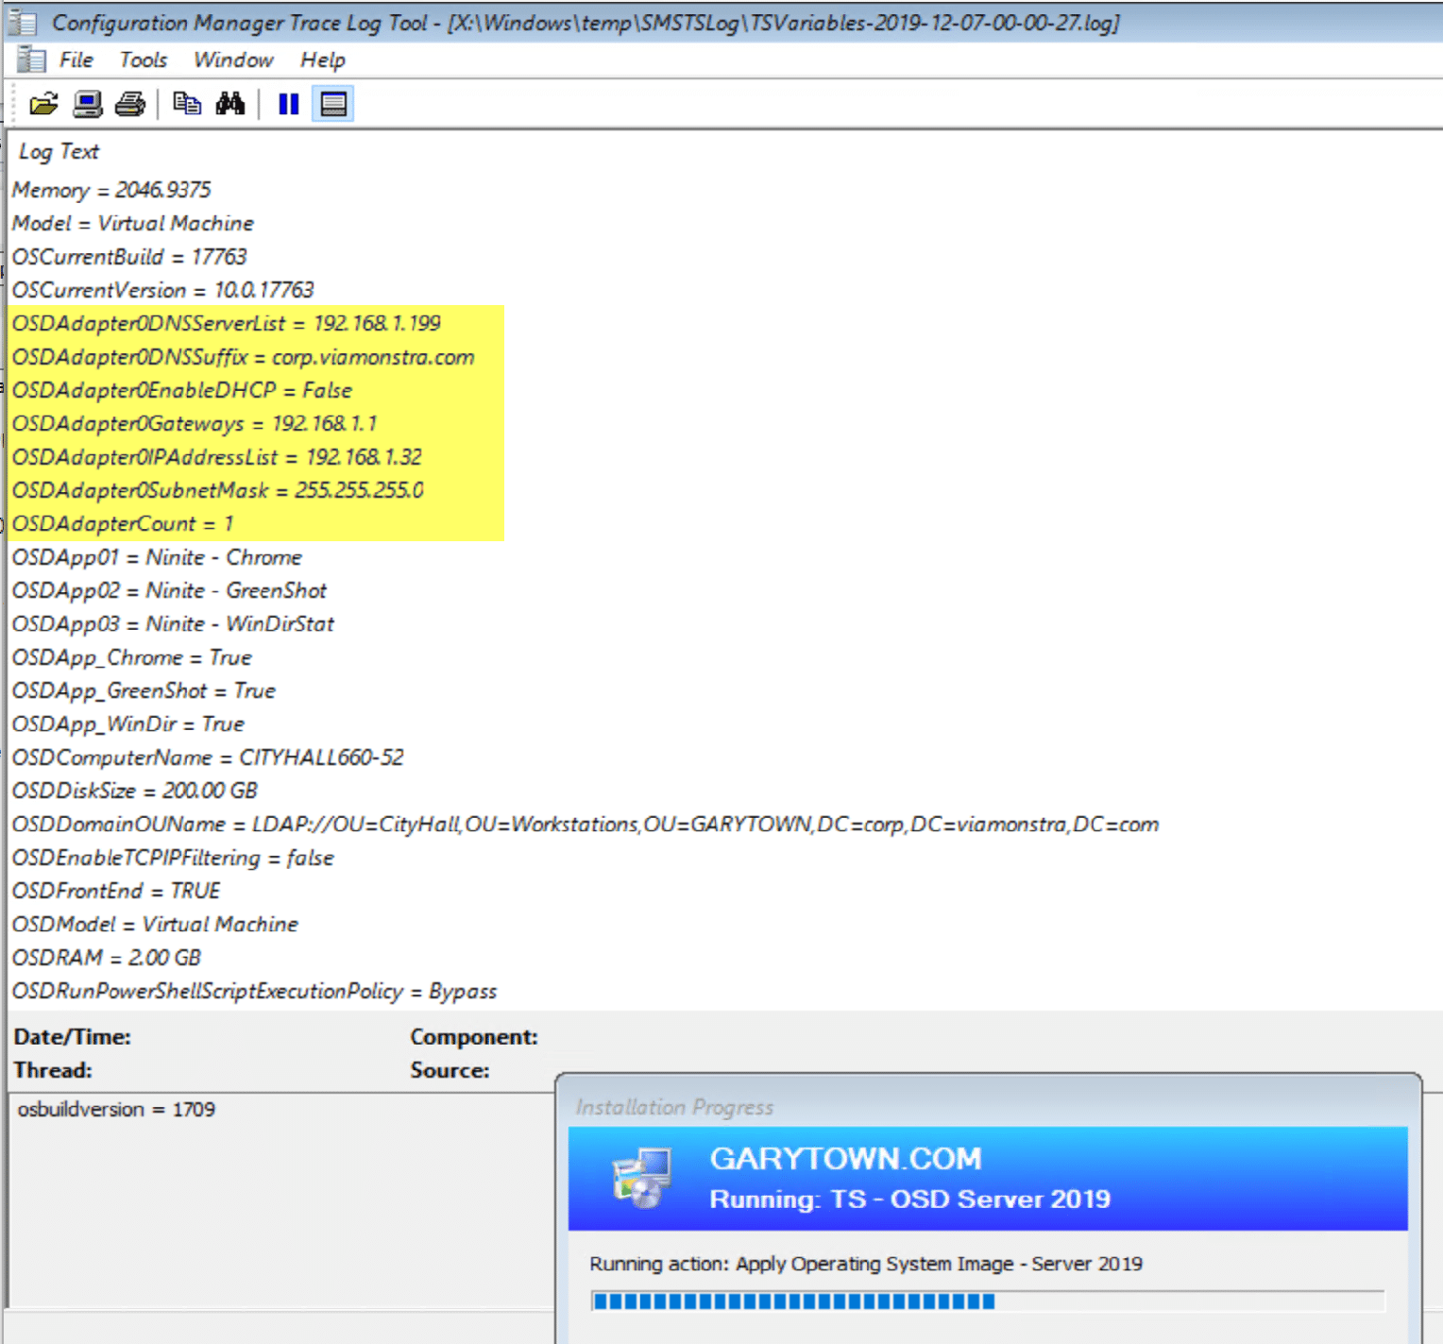Toggle the highlighted detail pane icon
Image resolution: width=1443 pixels, height=1344 pixels.
pyautogui.click(x=332, y=104)
